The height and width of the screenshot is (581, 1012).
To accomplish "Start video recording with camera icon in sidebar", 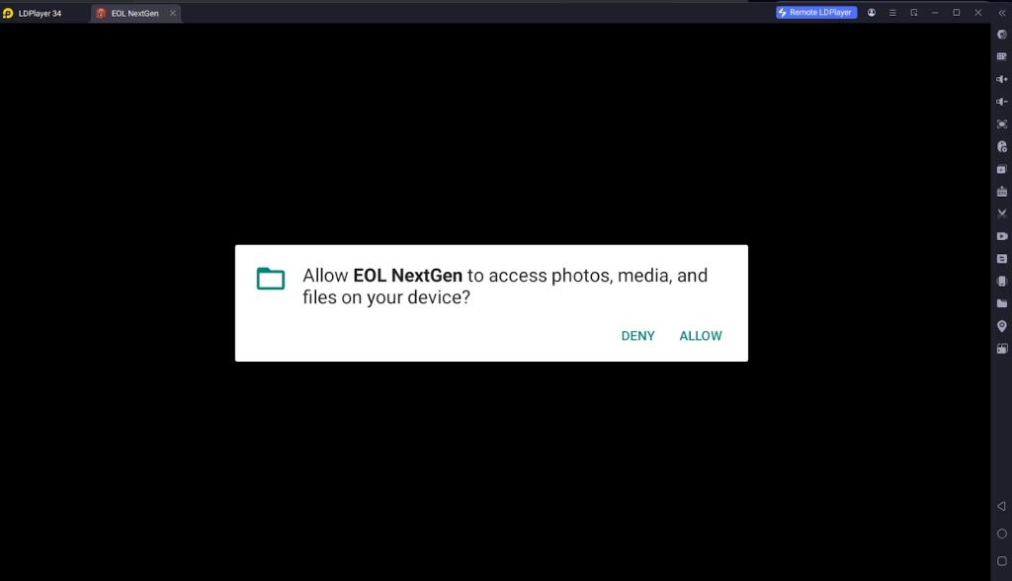I will coord(1002,236).
